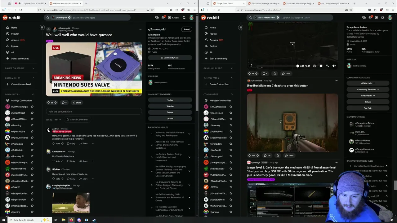Open Discord community bookmark
The height and width of the screenshot is (223, 397).
coord(170,119)
